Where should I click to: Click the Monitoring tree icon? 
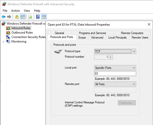point(8,42)
